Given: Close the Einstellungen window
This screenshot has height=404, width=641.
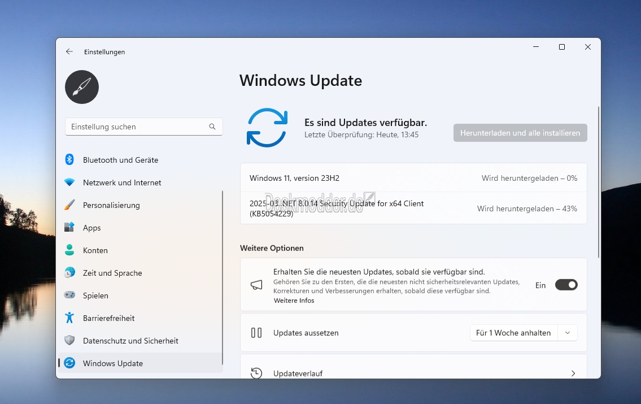Looking at the screenshot, I should pyautogui.click(x=588, y=47).
